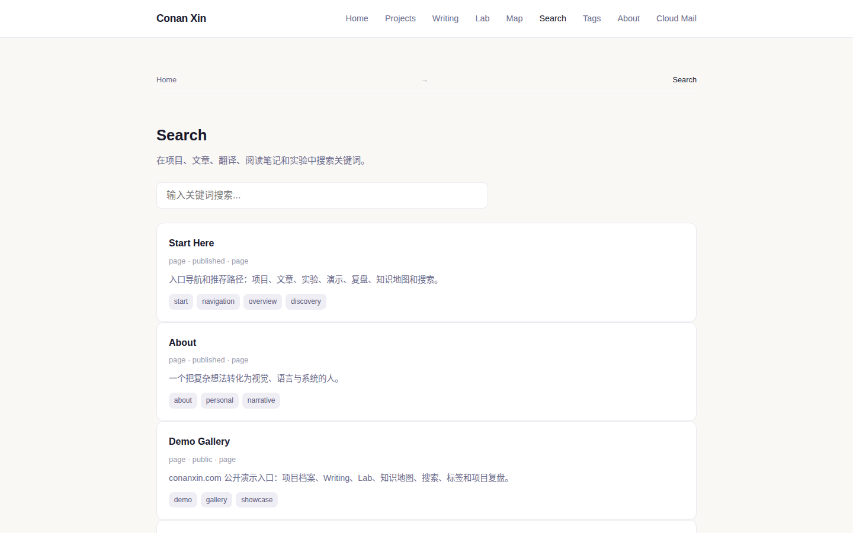This screenshot has height=533, width=853.
Task: Select the navigation tag
Action: pyautogui.click(x=218, y=301)
